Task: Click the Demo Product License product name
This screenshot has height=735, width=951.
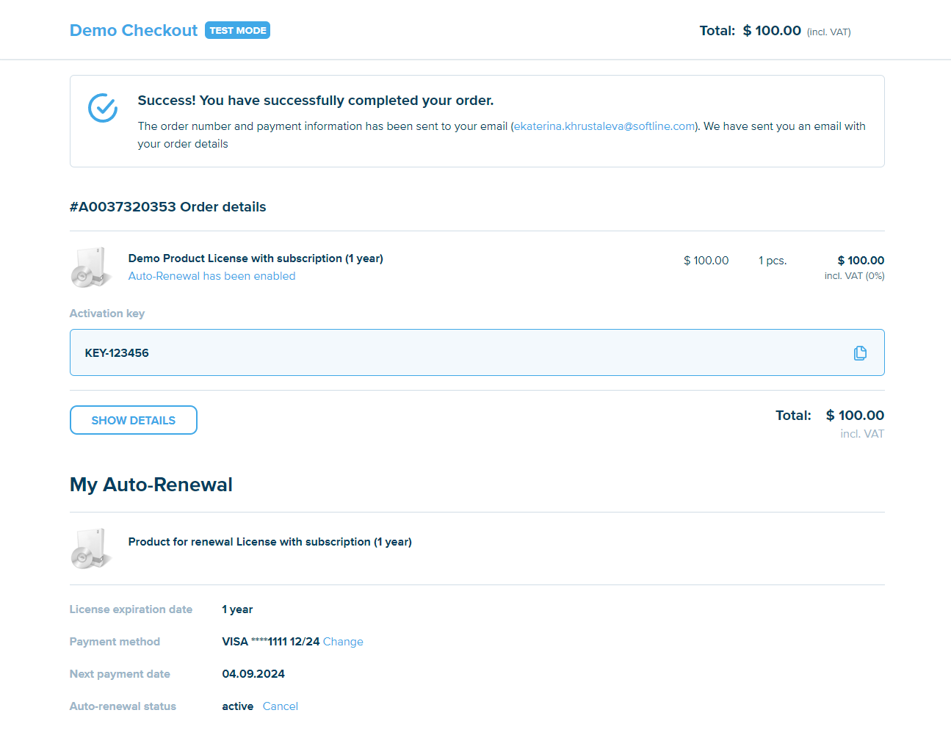Action: (x=256, y=258)
